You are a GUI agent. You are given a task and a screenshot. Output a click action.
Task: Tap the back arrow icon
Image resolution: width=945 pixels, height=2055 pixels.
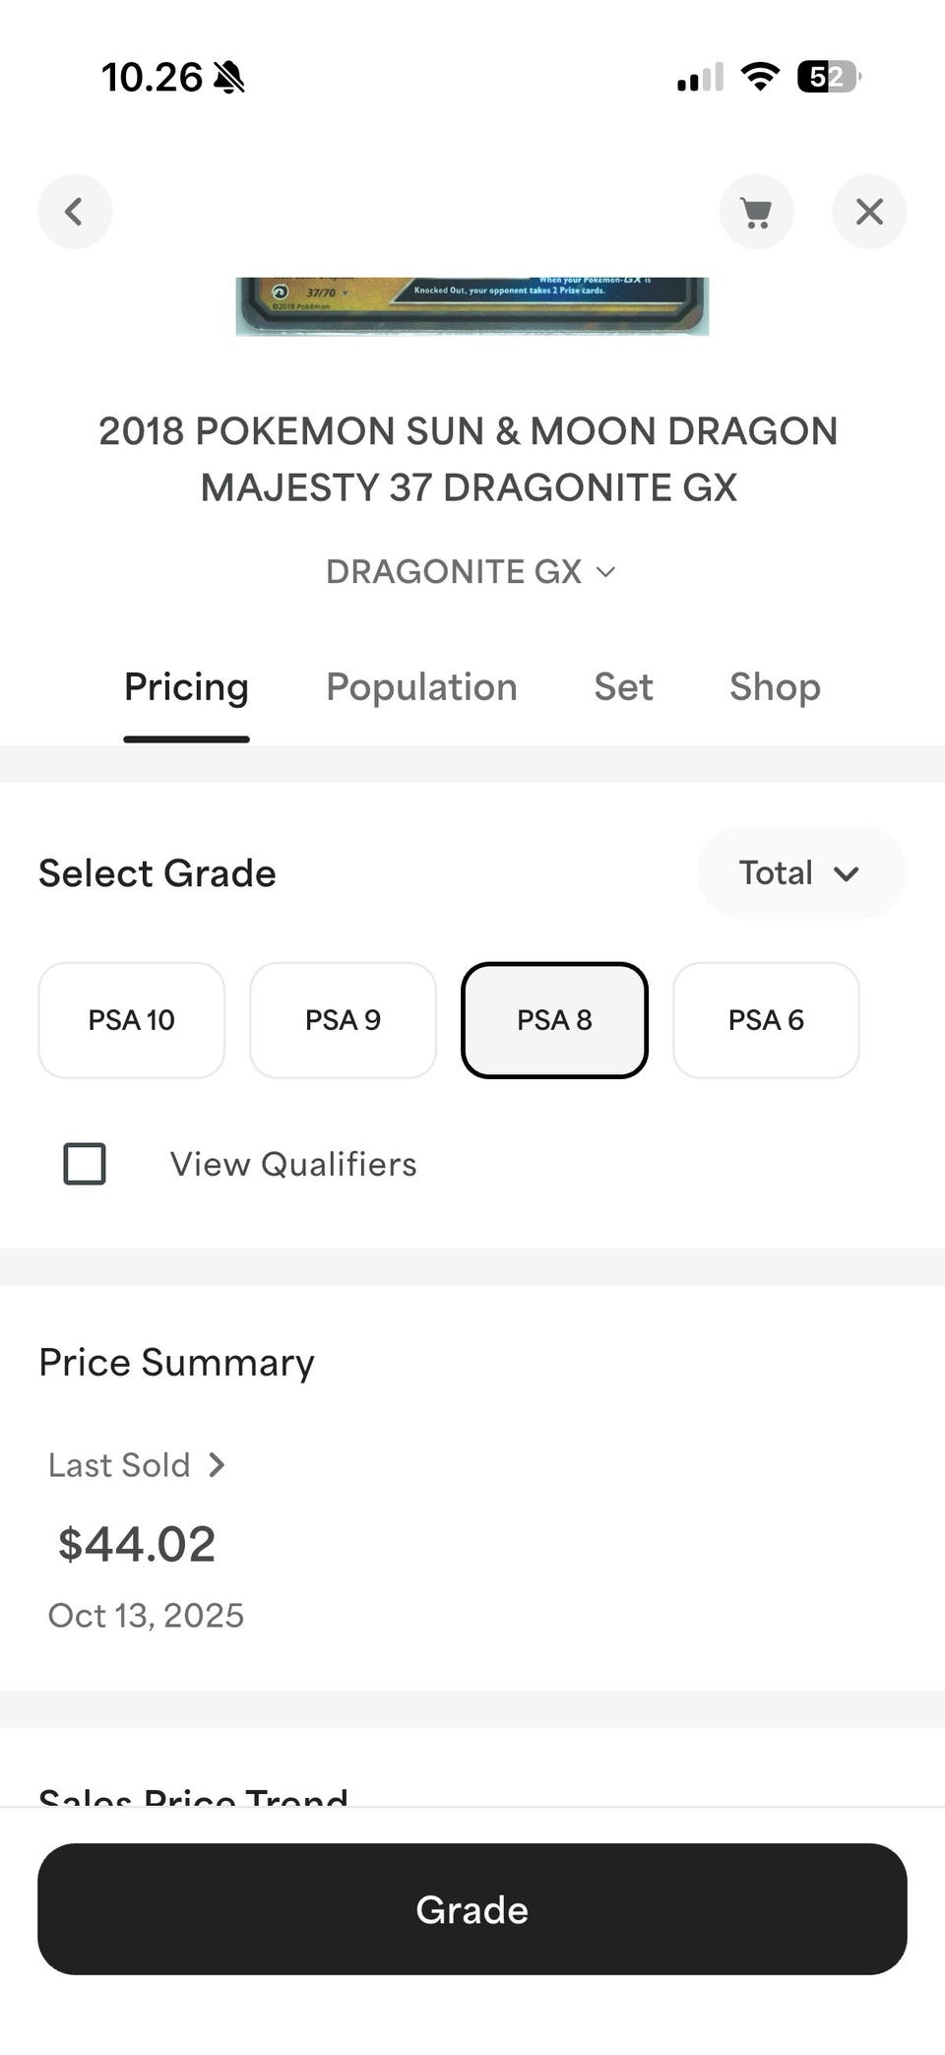pos(75,212)
